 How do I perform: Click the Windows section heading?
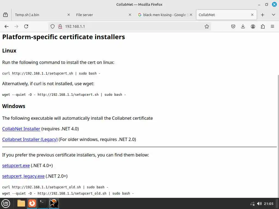pyautogui.click(x=14, y=106)
